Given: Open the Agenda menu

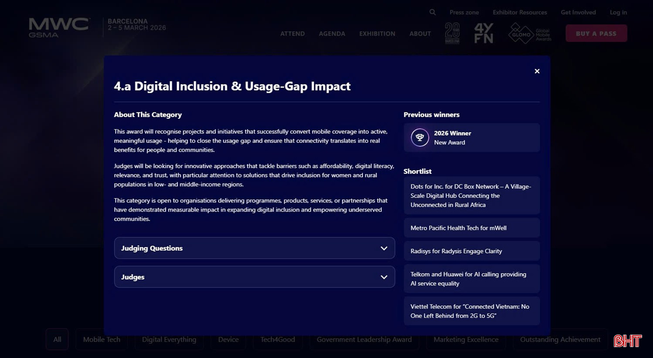Looking at the screenshot, I should tap(332, 34).
